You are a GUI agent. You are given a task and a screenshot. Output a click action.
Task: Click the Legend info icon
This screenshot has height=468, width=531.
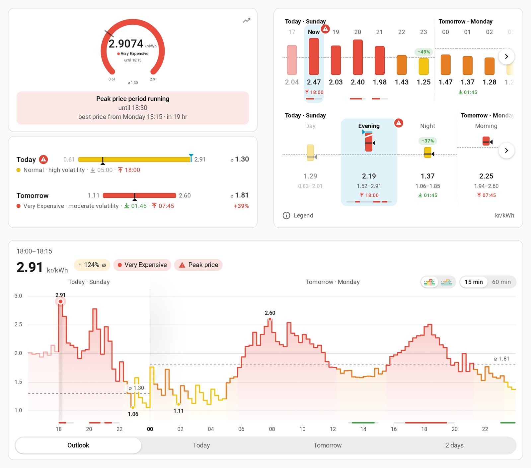point(286,215)
